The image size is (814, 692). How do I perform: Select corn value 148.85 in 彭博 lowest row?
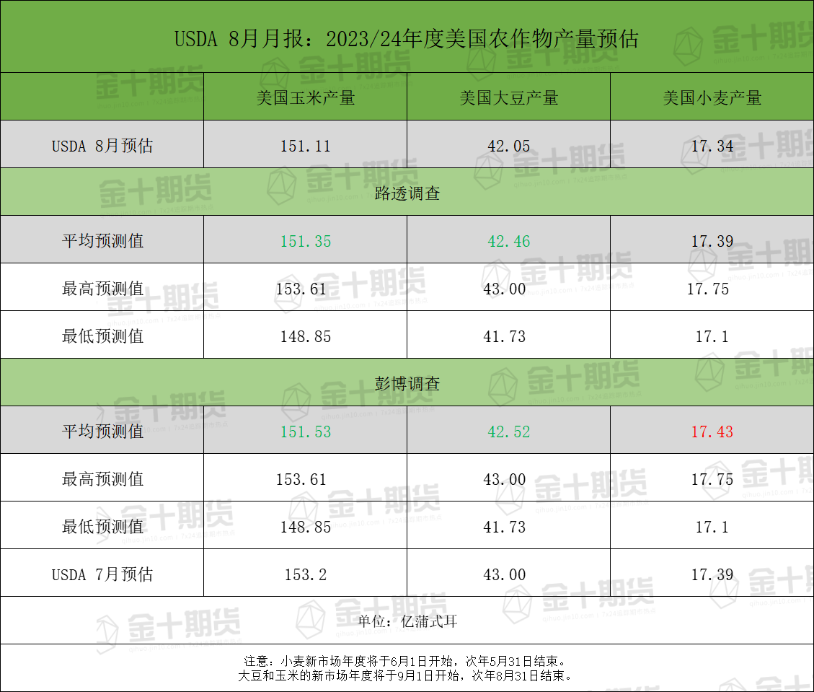305,527
